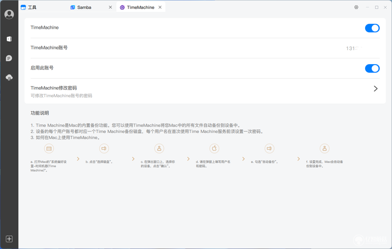Viewport: 392px width, 249px height.
Task: Click description line 1 about Mac backup
Action: [136, 125]
